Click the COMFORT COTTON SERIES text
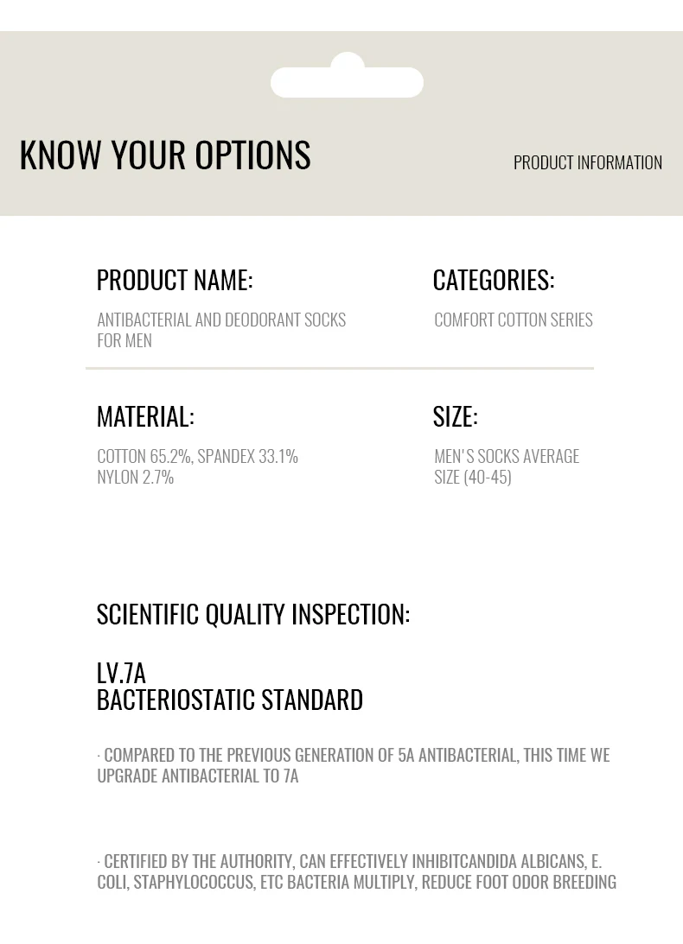 (x=514, y=320)
